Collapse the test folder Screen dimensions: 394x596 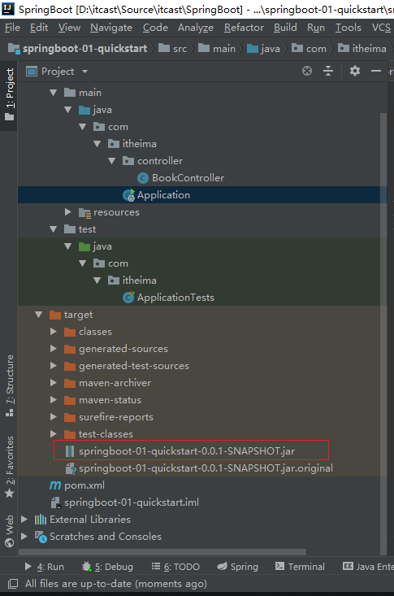[53, 229]
